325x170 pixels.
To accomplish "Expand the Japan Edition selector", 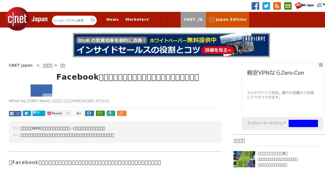I will (x=227, y=19).
